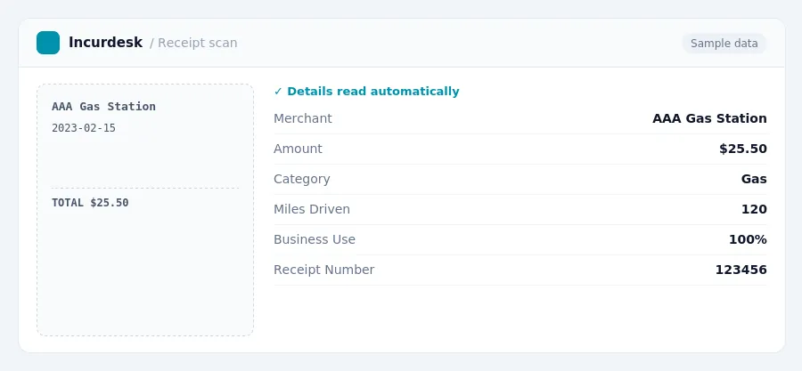Screen dimensions: 802x371
Task: Click the $25.50 amount value
Action: (x=742, y=149)
